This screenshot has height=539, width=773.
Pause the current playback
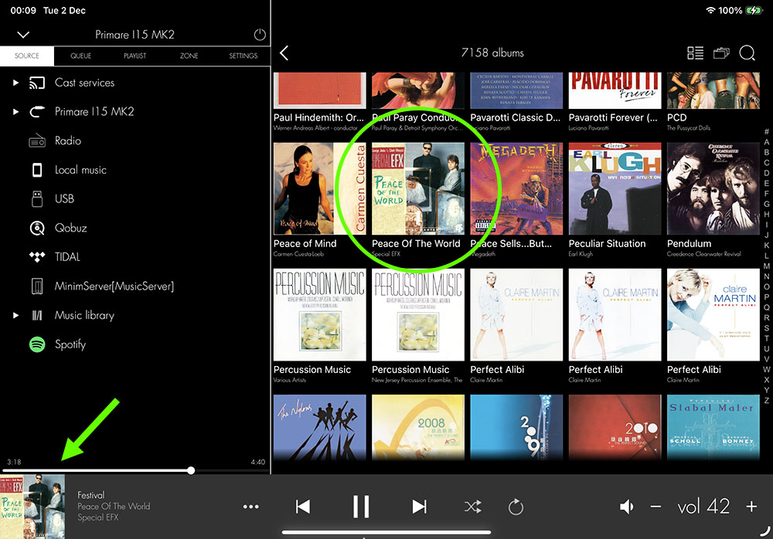click(x=361, y=507)
